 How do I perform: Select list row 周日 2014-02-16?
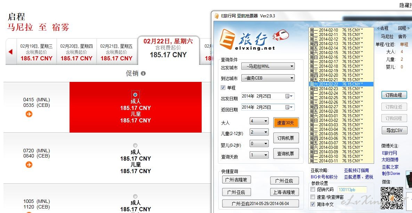pyautogui.click(x=341, y=57)
